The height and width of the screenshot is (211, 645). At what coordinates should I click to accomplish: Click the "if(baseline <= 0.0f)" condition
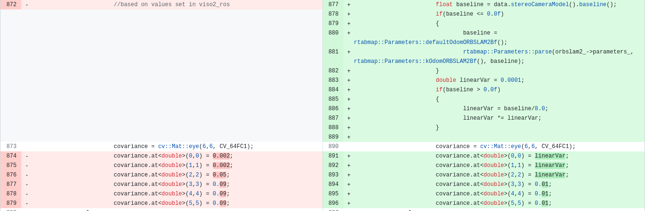[470, 14]
